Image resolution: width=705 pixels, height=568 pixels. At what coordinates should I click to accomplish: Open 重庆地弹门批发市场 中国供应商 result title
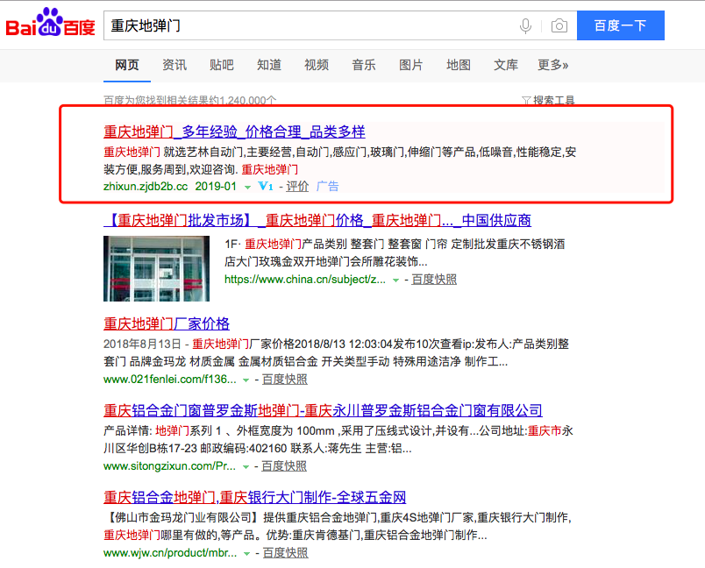(x=317, y=220)
